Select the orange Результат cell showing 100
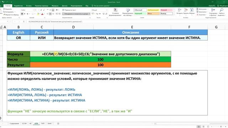This screenshot has height=128, width=228. click(100, 65)
